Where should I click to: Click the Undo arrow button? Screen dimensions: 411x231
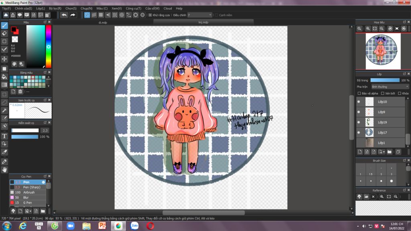[x=64, y=15]
